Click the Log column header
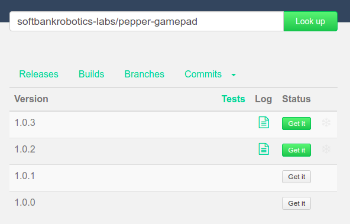Screen dimensions: 350x224 coord(264,99)
